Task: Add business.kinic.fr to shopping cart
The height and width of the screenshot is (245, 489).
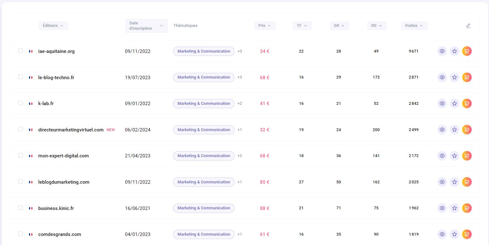Action: 467,208
